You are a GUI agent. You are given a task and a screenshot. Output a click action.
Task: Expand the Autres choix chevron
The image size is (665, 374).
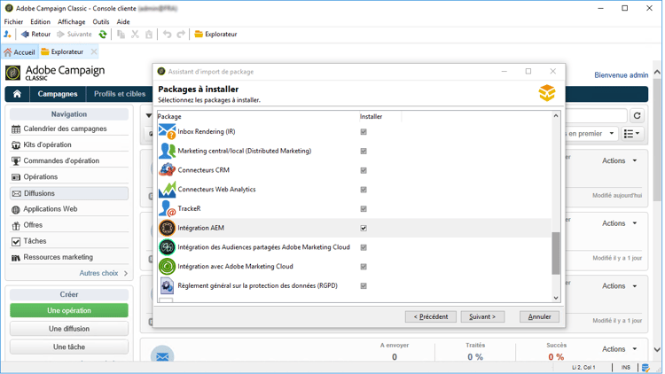[x=126, y=274]
